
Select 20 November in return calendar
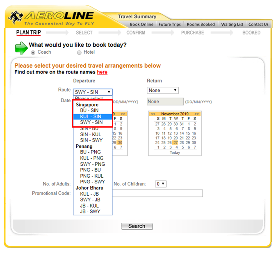coord(175,138)
